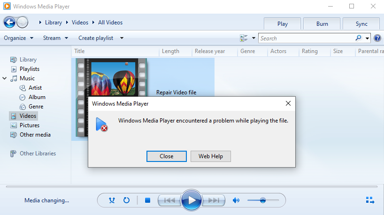Sort by the Genre column header
Viewport: 384px width, 215px height.
(253, 51)
